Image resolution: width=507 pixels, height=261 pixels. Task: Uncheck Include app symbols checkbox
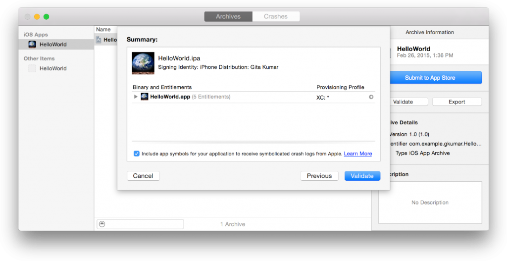point(137,154)
